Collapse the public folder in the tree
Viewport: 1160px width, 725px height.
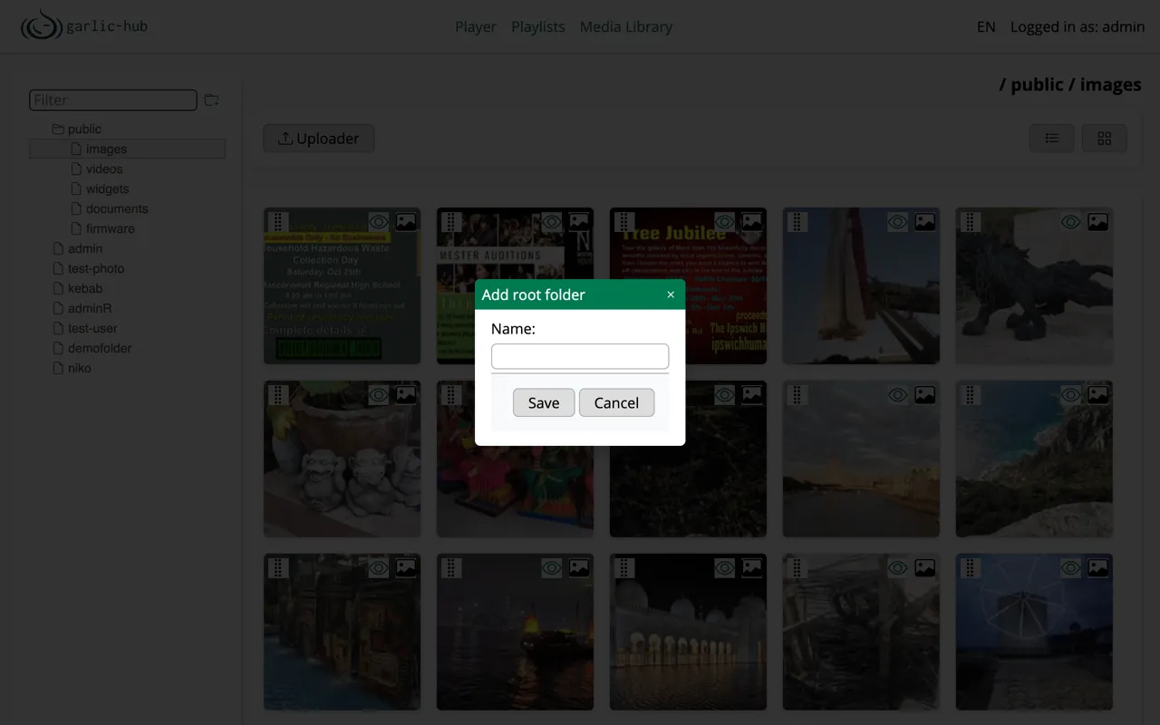coord(58,129)
